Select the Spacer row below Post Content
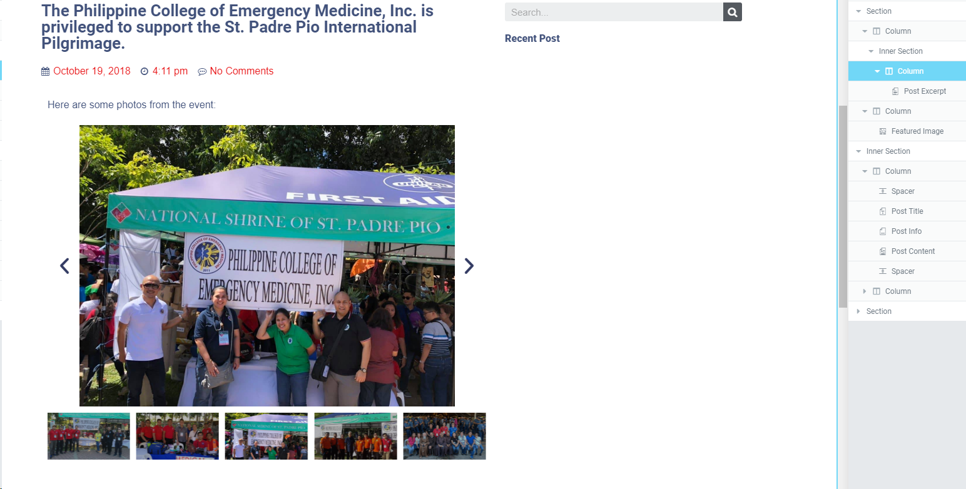 tap(907, 271)
